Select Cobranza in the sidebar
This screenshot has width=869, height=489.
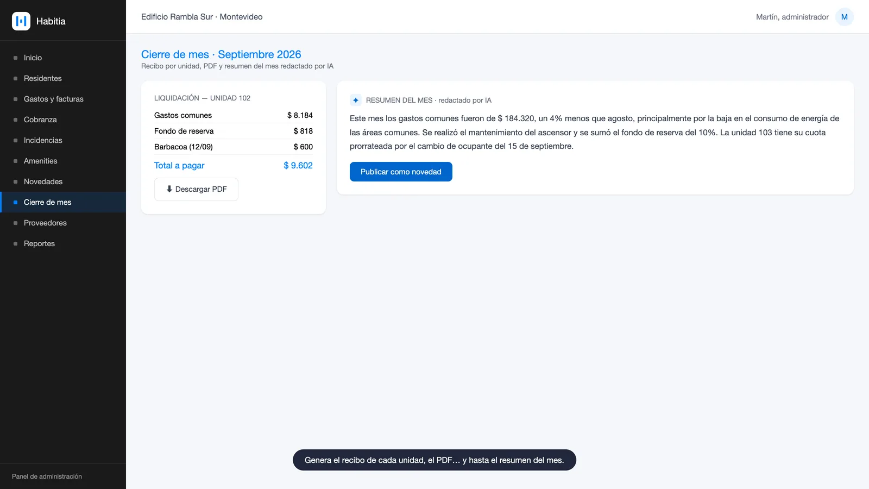[63, 120]
